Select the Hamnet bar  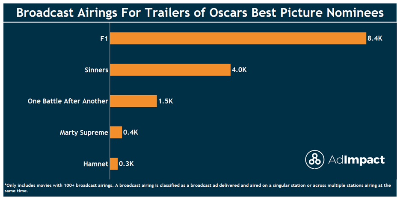click(x=114, y=164)
